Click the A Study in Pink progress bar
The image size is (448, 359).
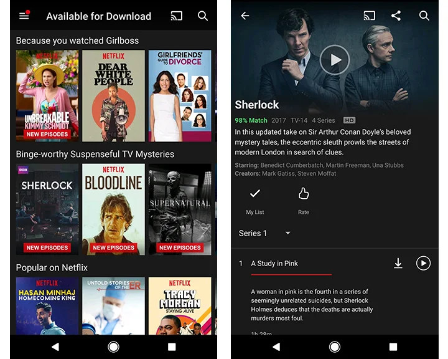point(291,274)
